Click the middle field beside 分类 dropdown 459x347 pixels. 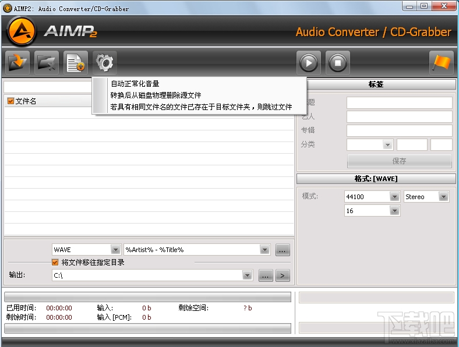(x=412, y=144)
